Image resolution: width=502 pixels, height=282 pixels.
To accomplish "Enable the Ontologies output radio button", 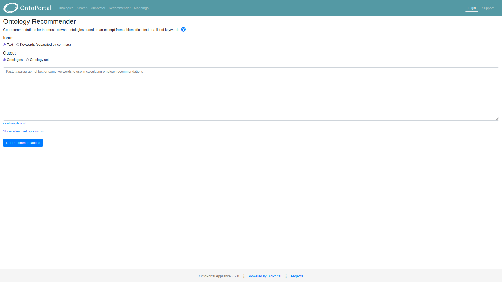I will click(4, 60).
